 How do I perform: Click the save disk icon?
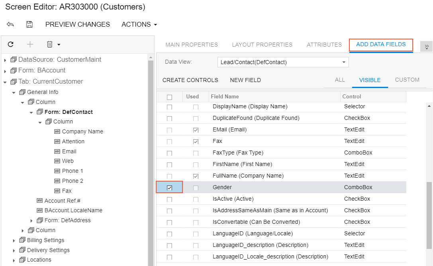(29, 24)
